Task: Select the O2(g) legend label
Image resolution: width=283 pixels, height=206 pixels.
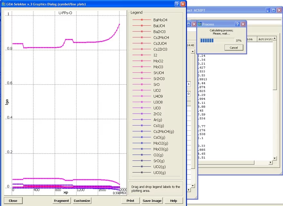Action: 158,155
